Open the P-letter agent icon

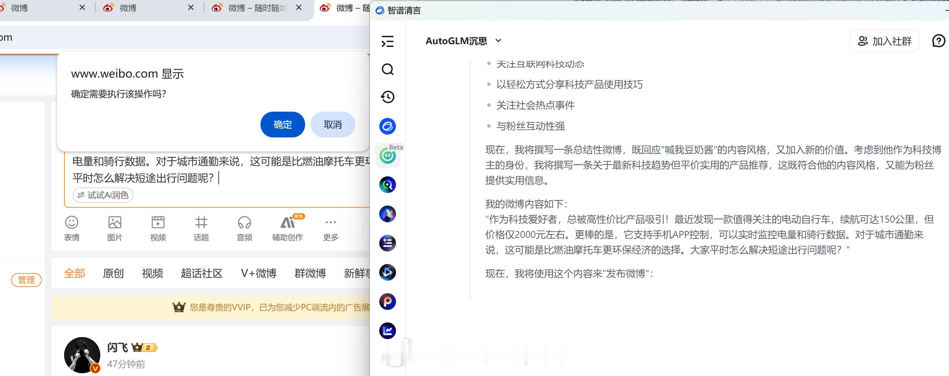coord(388,302)
